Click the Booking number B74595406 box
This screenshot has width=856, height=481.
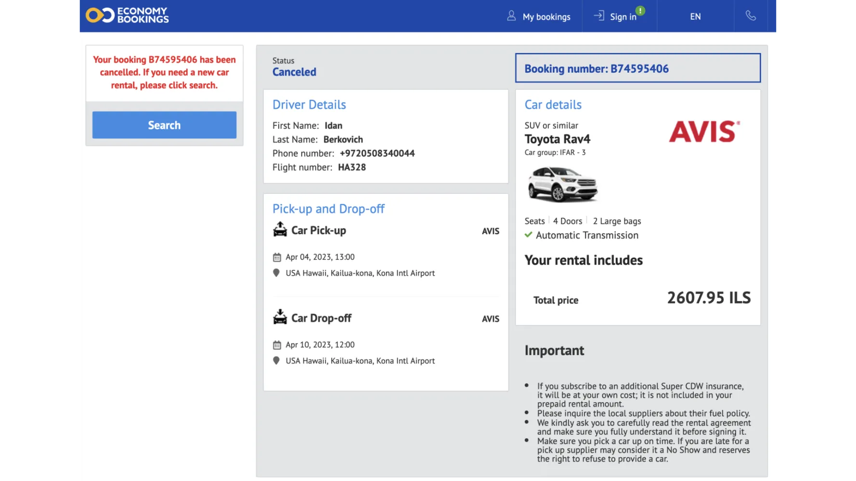tap(638, 68)
